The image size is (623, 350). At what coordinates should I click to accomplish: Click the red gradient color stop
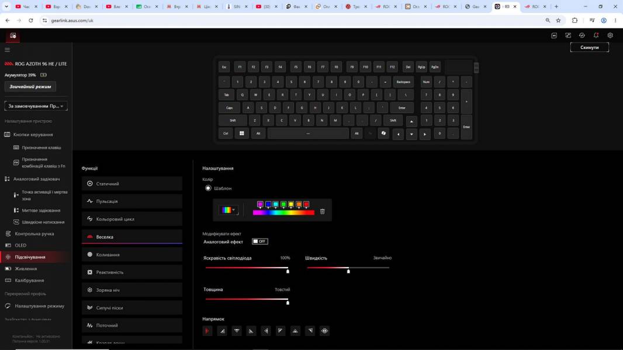coord(306,205)
